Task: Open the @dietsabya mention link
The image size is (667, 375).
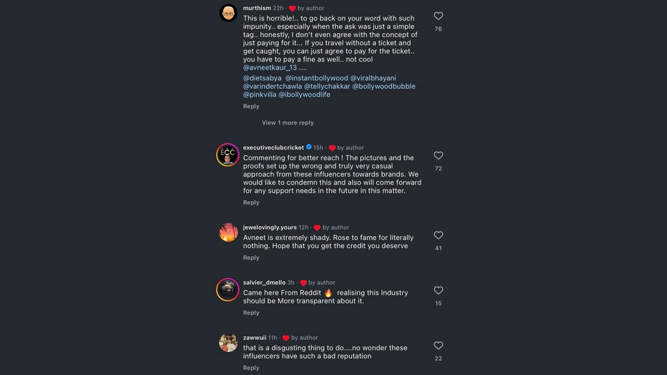Action: click(x=262, y=78)
